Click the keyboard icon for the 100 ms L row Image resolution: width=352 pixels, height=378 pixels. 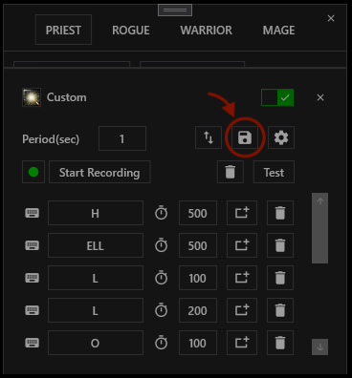pos(33,278)
